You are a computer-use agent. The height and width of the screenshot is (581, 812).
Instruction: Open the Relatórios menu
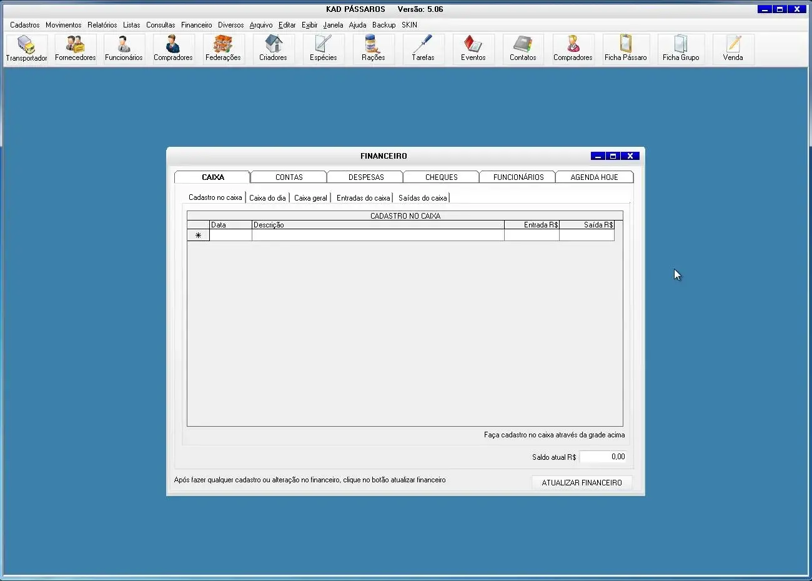[x=102, y=25]
